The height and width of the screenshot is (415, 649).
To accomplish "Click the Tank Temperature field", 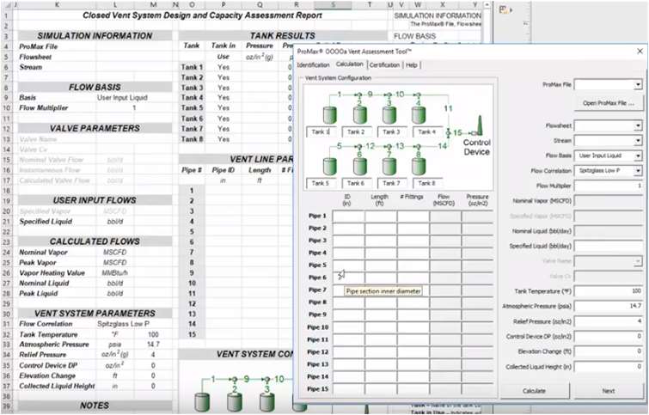I will pyautogui.click(x=608, y=291).
